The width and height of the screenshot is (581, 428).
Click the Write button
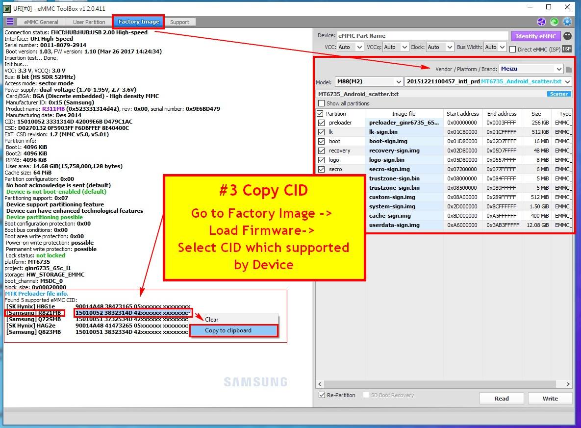[550, 399]
